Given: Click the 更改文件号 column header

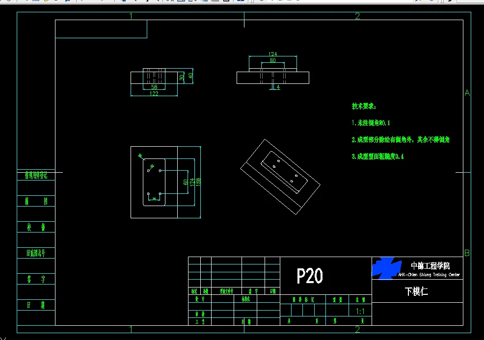Looking at the screenshot, I should (x=226, y=291).
